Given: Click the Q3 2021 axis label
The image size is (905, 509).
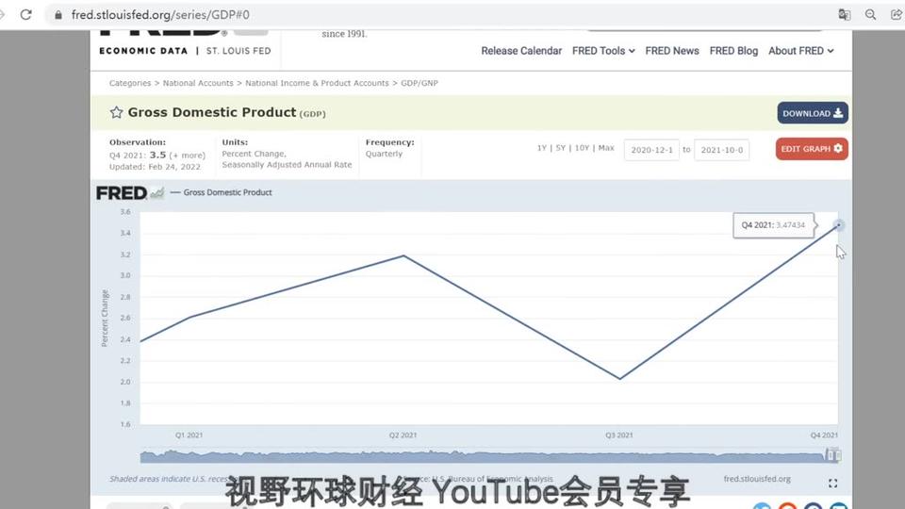Looking at the screenshot, I should click(619, 435).
